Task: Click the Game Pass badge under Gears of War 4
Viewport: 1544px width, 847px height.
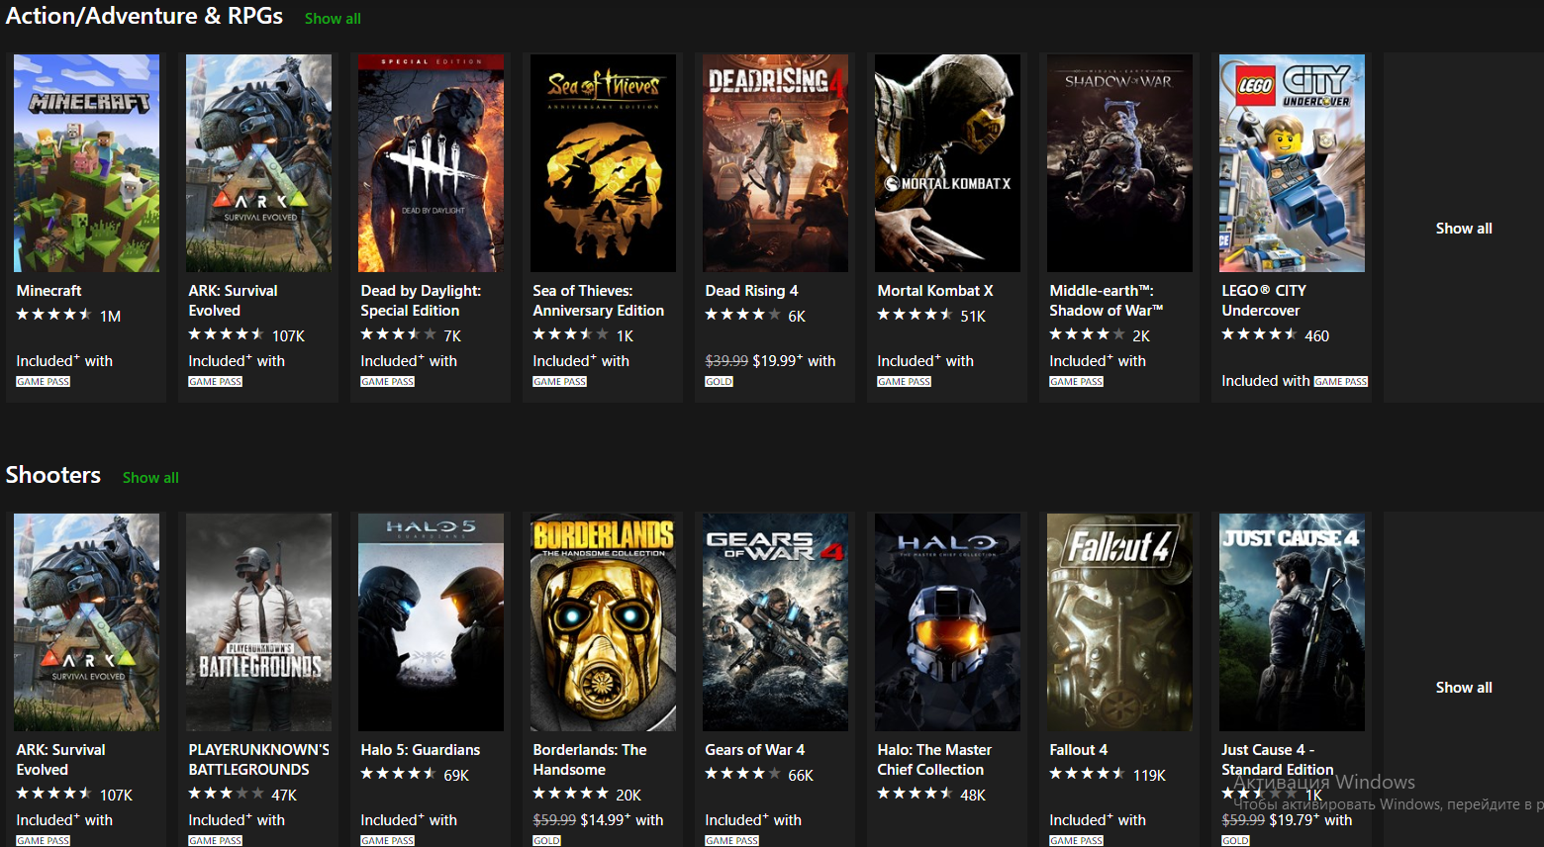Action: (x=732, y=841)
